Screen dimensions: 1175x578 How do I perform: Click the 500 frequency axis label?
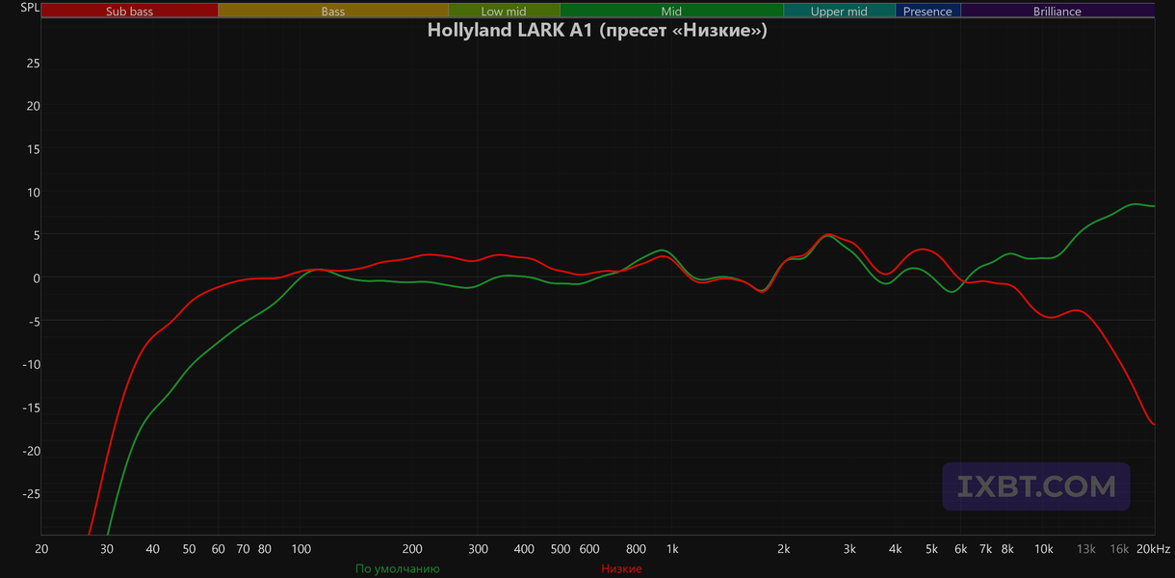point(561,549)
